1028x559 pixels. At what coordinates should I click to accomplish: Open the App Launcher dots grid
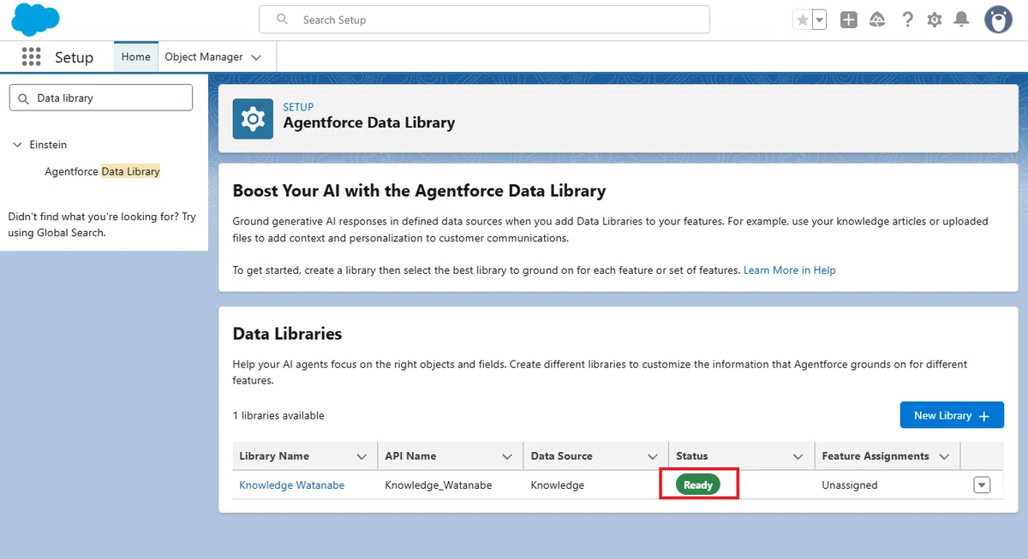point(31,56)
